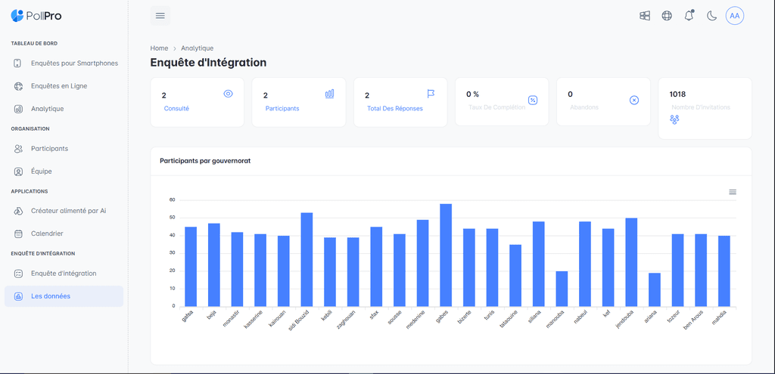Toggle the sidebar hamburger menu button

click(x=160, y=15)
